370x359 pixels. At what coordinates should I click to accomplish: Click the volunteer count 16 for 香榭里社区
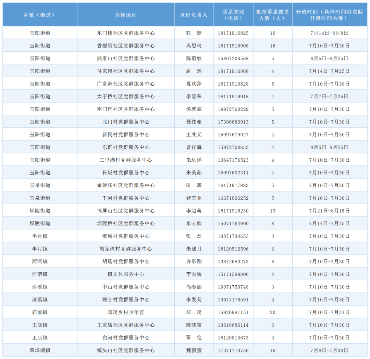273,45
